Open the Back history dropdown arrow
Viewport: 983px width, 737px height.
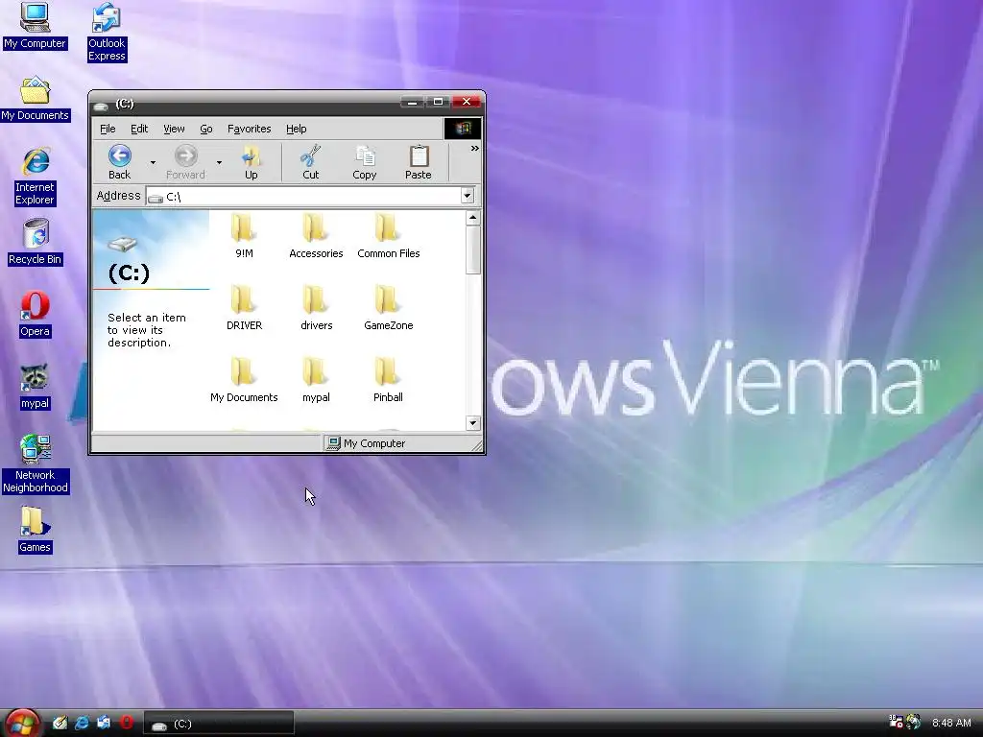153,163
